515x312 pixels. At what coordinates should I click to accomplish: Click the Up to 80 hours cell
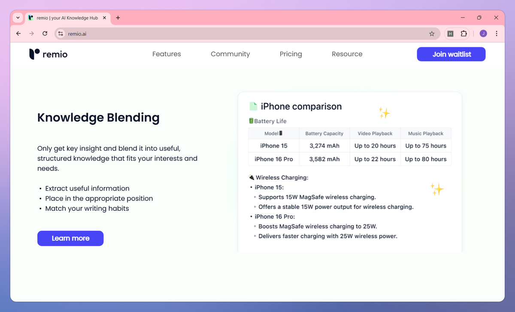[426, 159]
